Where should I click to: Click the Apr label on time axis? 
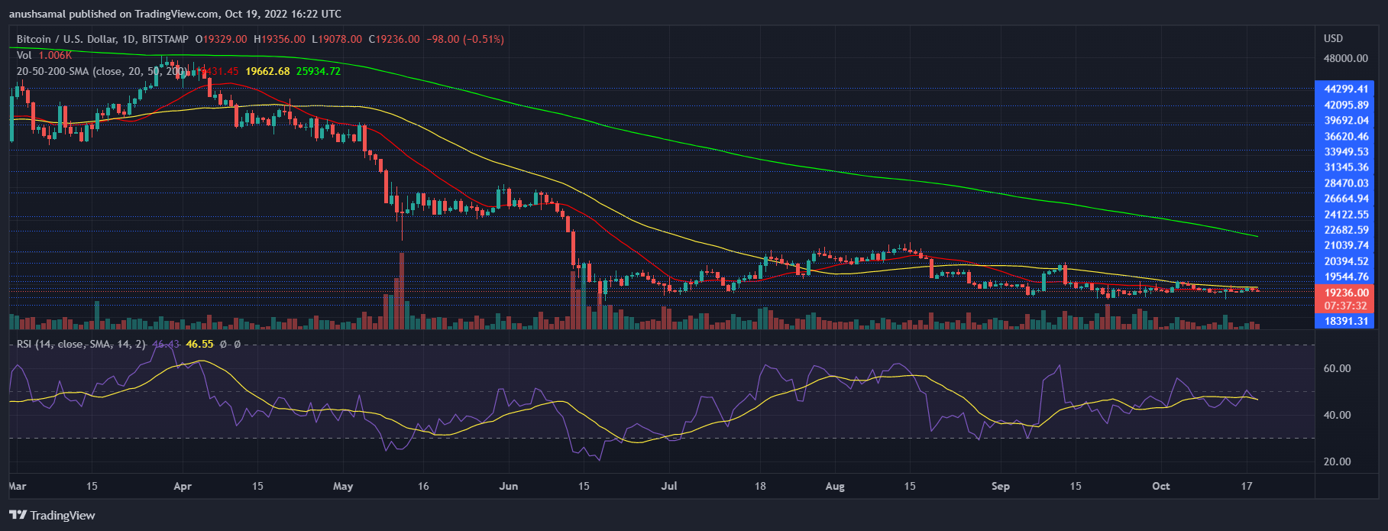click(x=183, y=486)
